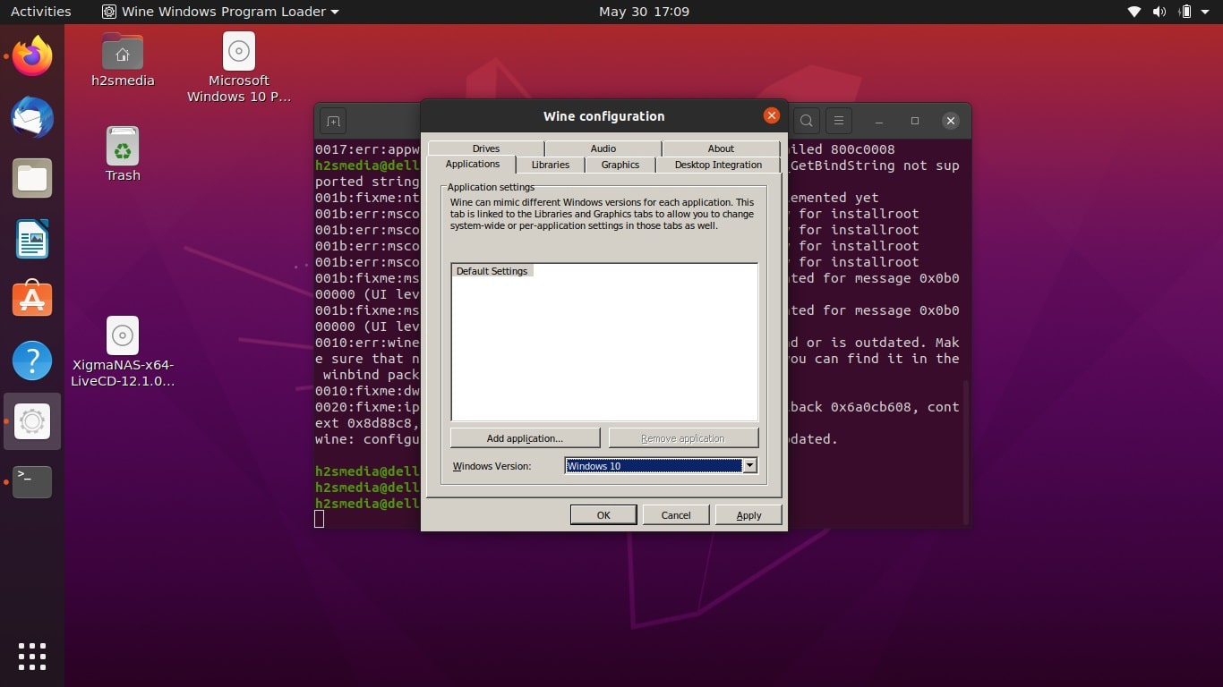Open Ubuntu Software from the dock

32,300
